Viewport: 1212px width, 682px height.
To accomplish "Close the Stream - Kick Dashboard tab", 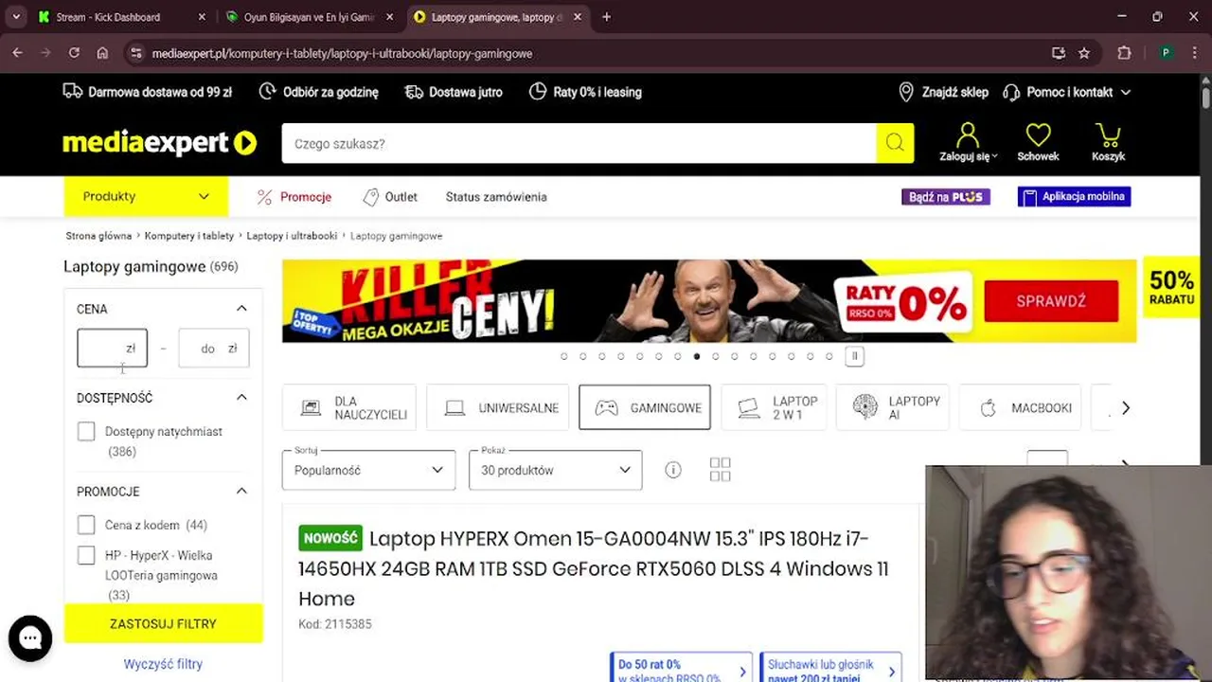I will click(x=202, y=17).
